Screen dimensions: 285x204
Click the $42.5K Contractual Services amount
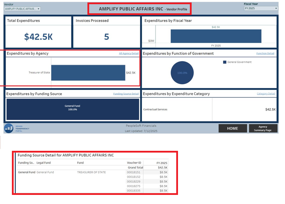[x=270, y=110]
